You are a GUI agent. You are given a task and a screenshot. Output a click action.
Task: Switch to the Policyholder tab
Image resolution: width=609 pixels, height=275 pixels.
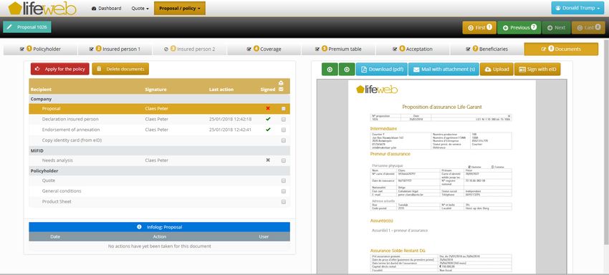40,49
